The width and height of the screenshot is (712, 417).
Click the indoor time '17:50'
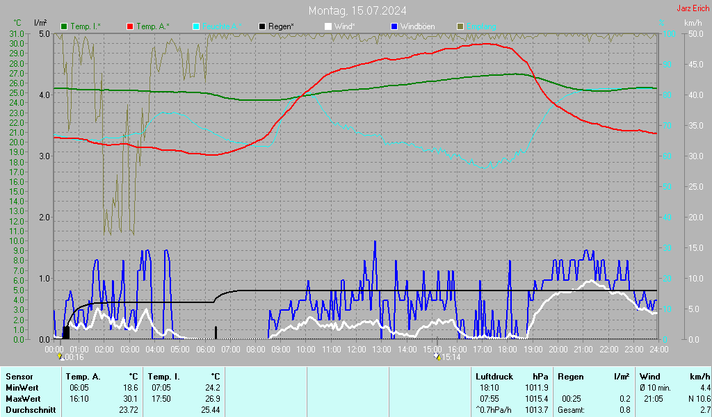(161, 399)
